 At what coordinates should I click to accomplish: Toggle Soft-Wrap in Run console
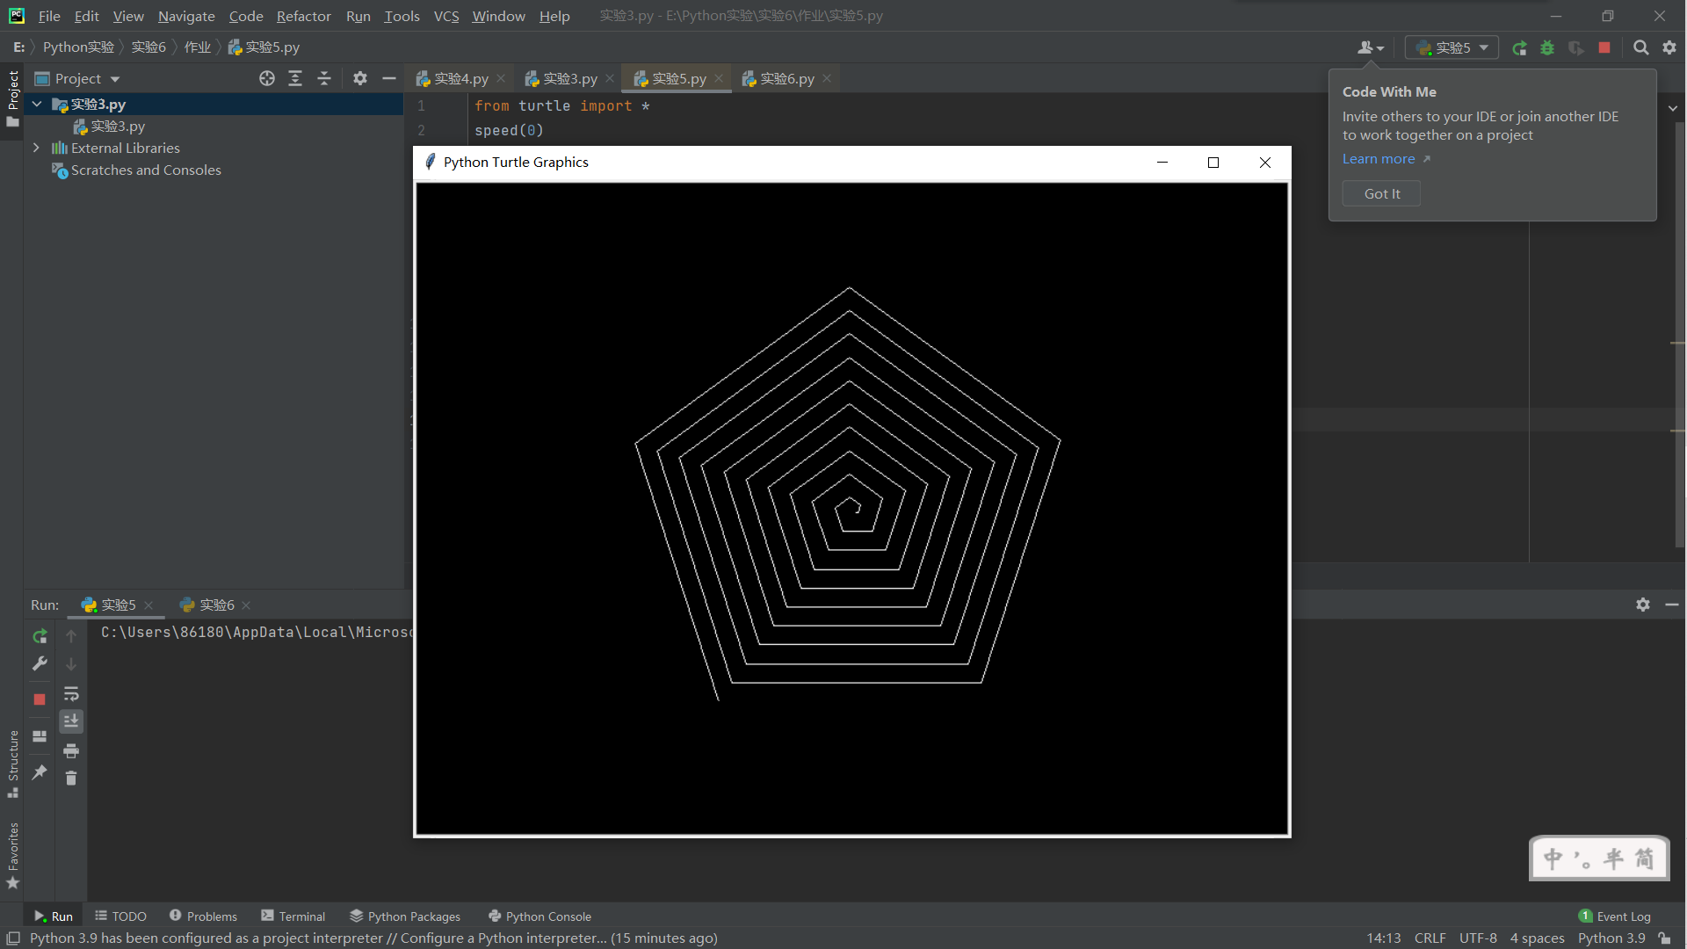pyautogui.click(x=71, y=694)
